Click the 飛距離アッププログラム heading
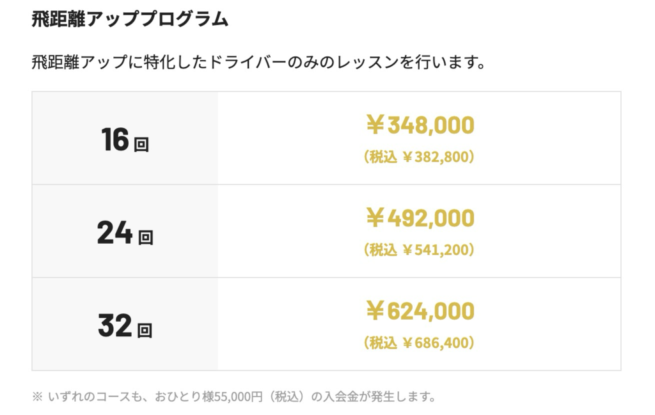Screen dimensions: 655x415 click(x=129, y=20)
